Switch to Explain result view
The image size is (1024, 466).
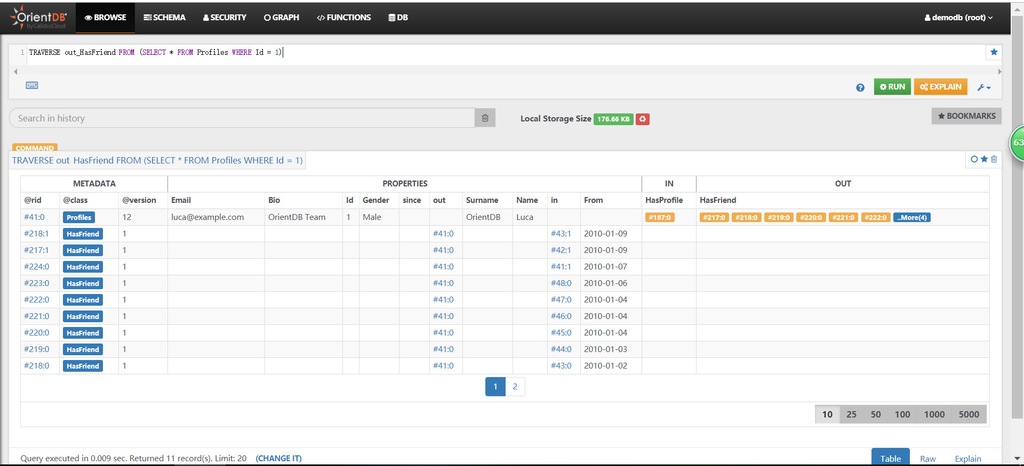(x=967, y=459)
